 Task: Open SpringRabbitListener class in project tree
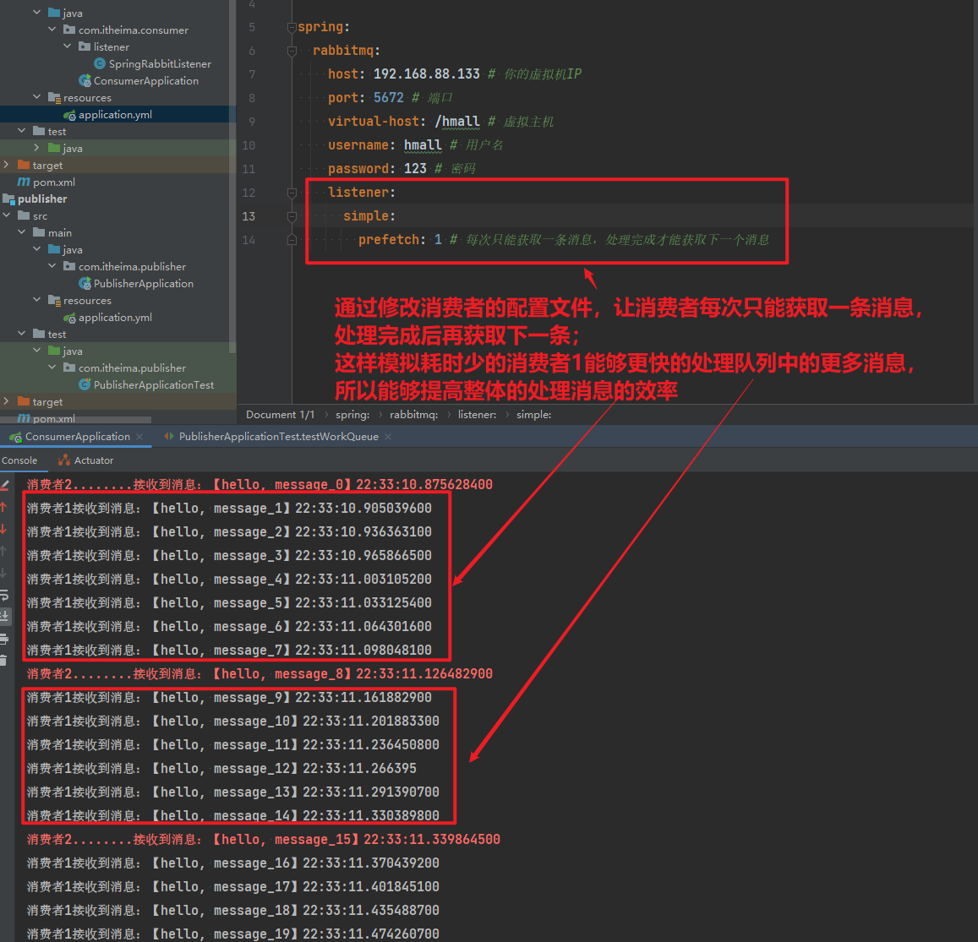click(x=159, y=63)
